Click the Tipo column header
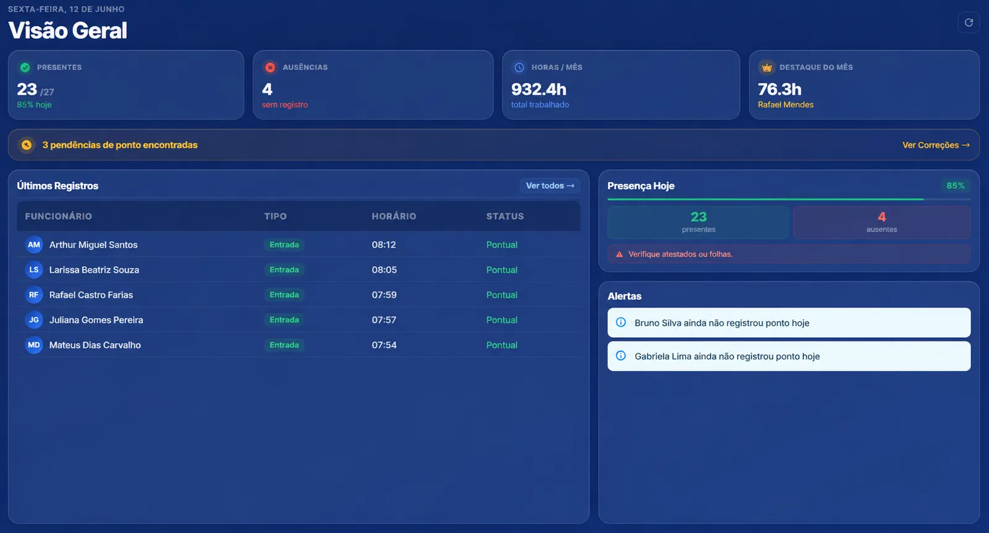This screenshot has width=989, height=533. [276, 216]
